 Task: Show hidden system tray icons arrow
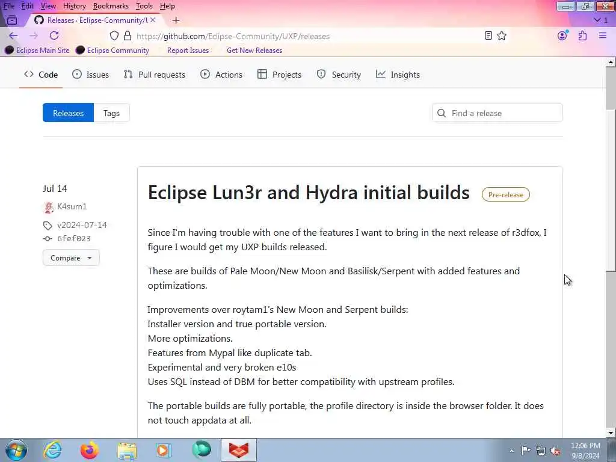511,451
